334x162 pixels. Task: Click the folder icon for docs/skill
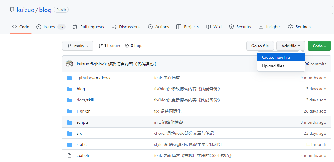coord(69,100)
